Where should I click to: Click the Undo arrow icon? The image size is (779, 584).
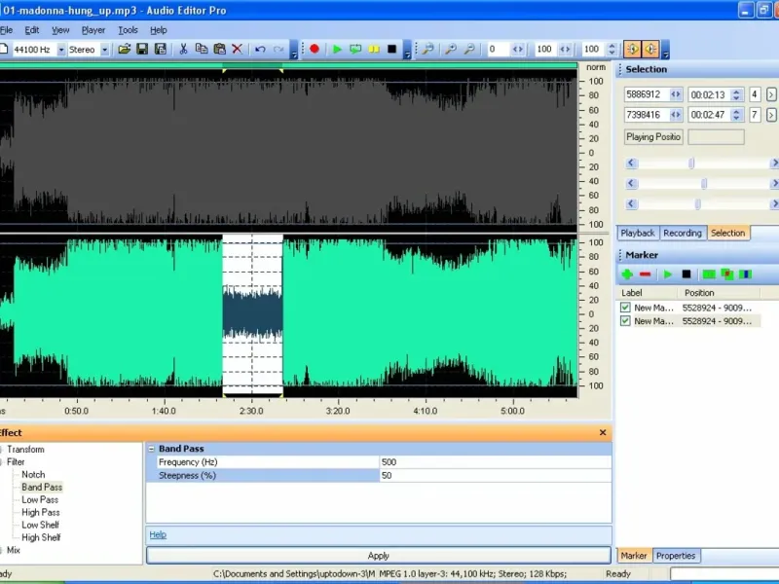tap(260, 49)
